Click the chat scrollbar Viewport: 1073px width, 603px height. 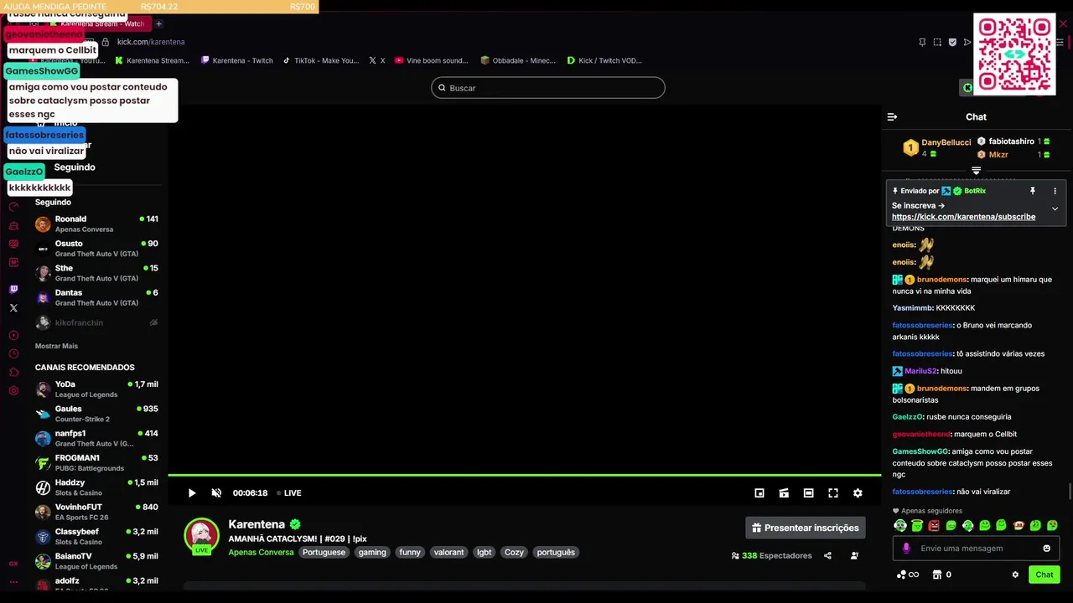pos(1069,492)
